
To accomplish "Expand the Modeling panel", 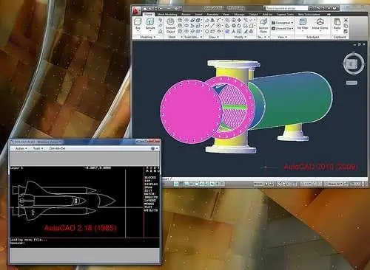I will (148, 37).
